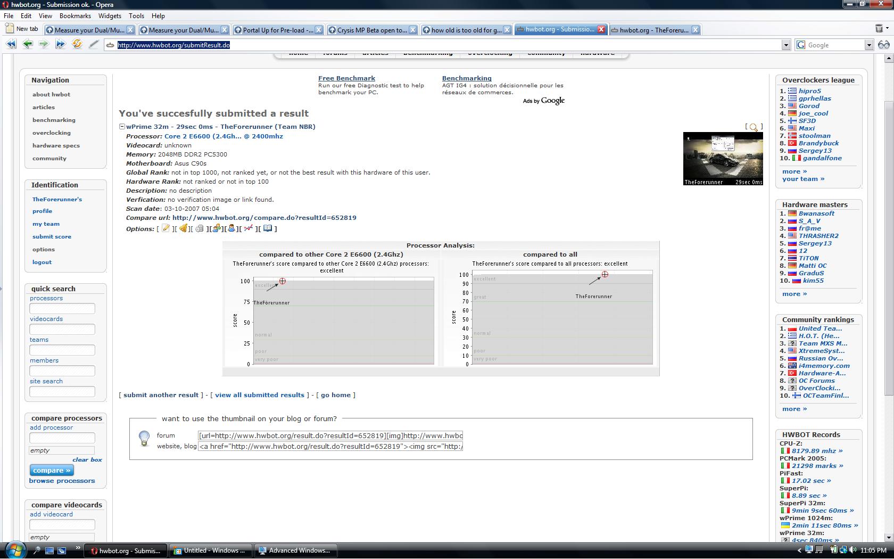Click Bwanasoft in Hardware masters

[x=816, y=213]
